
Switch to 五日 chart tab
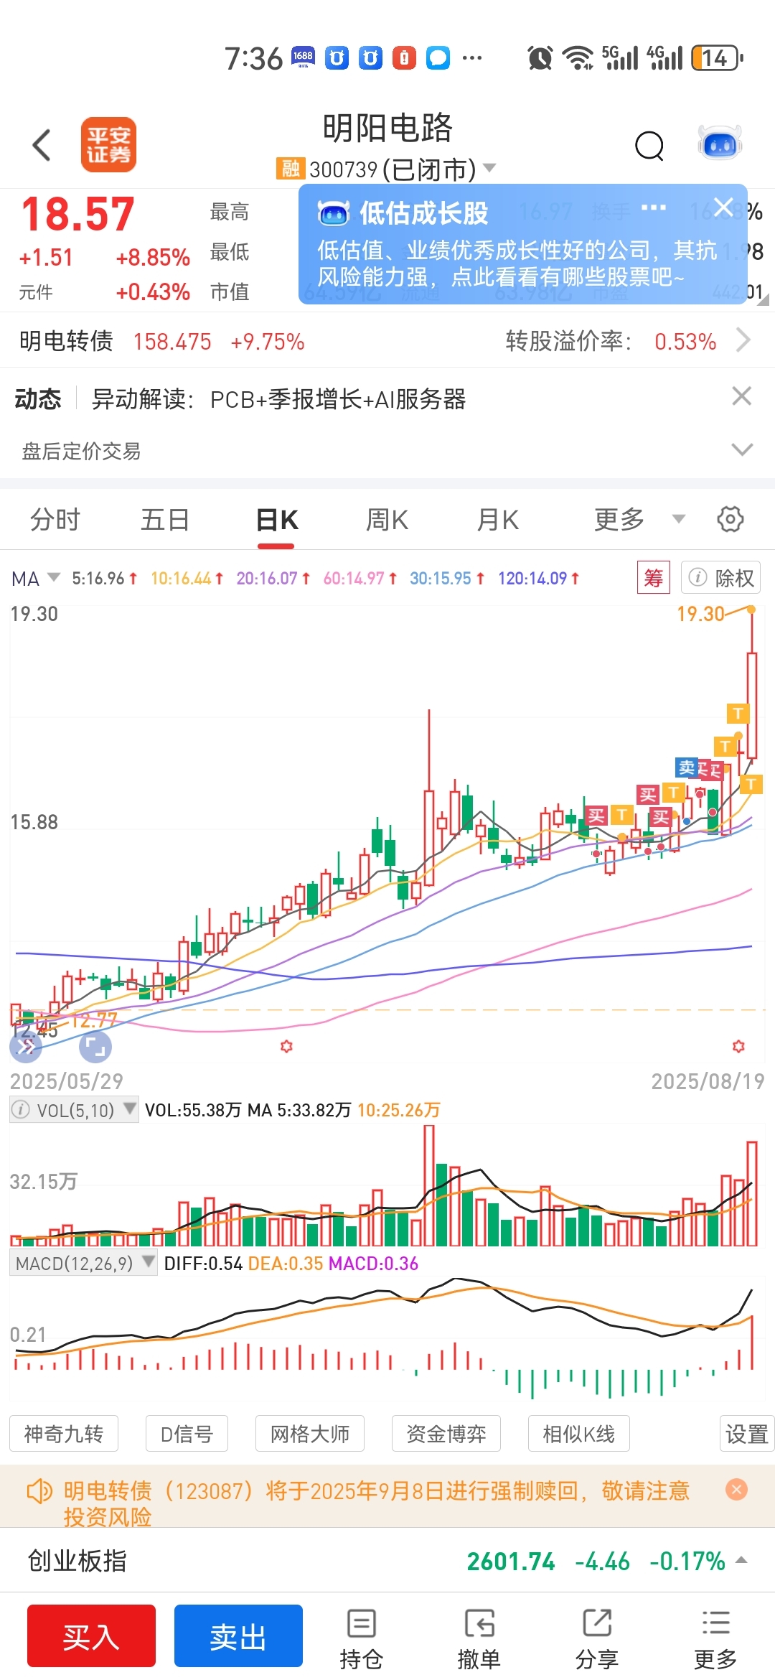(165, 519)
